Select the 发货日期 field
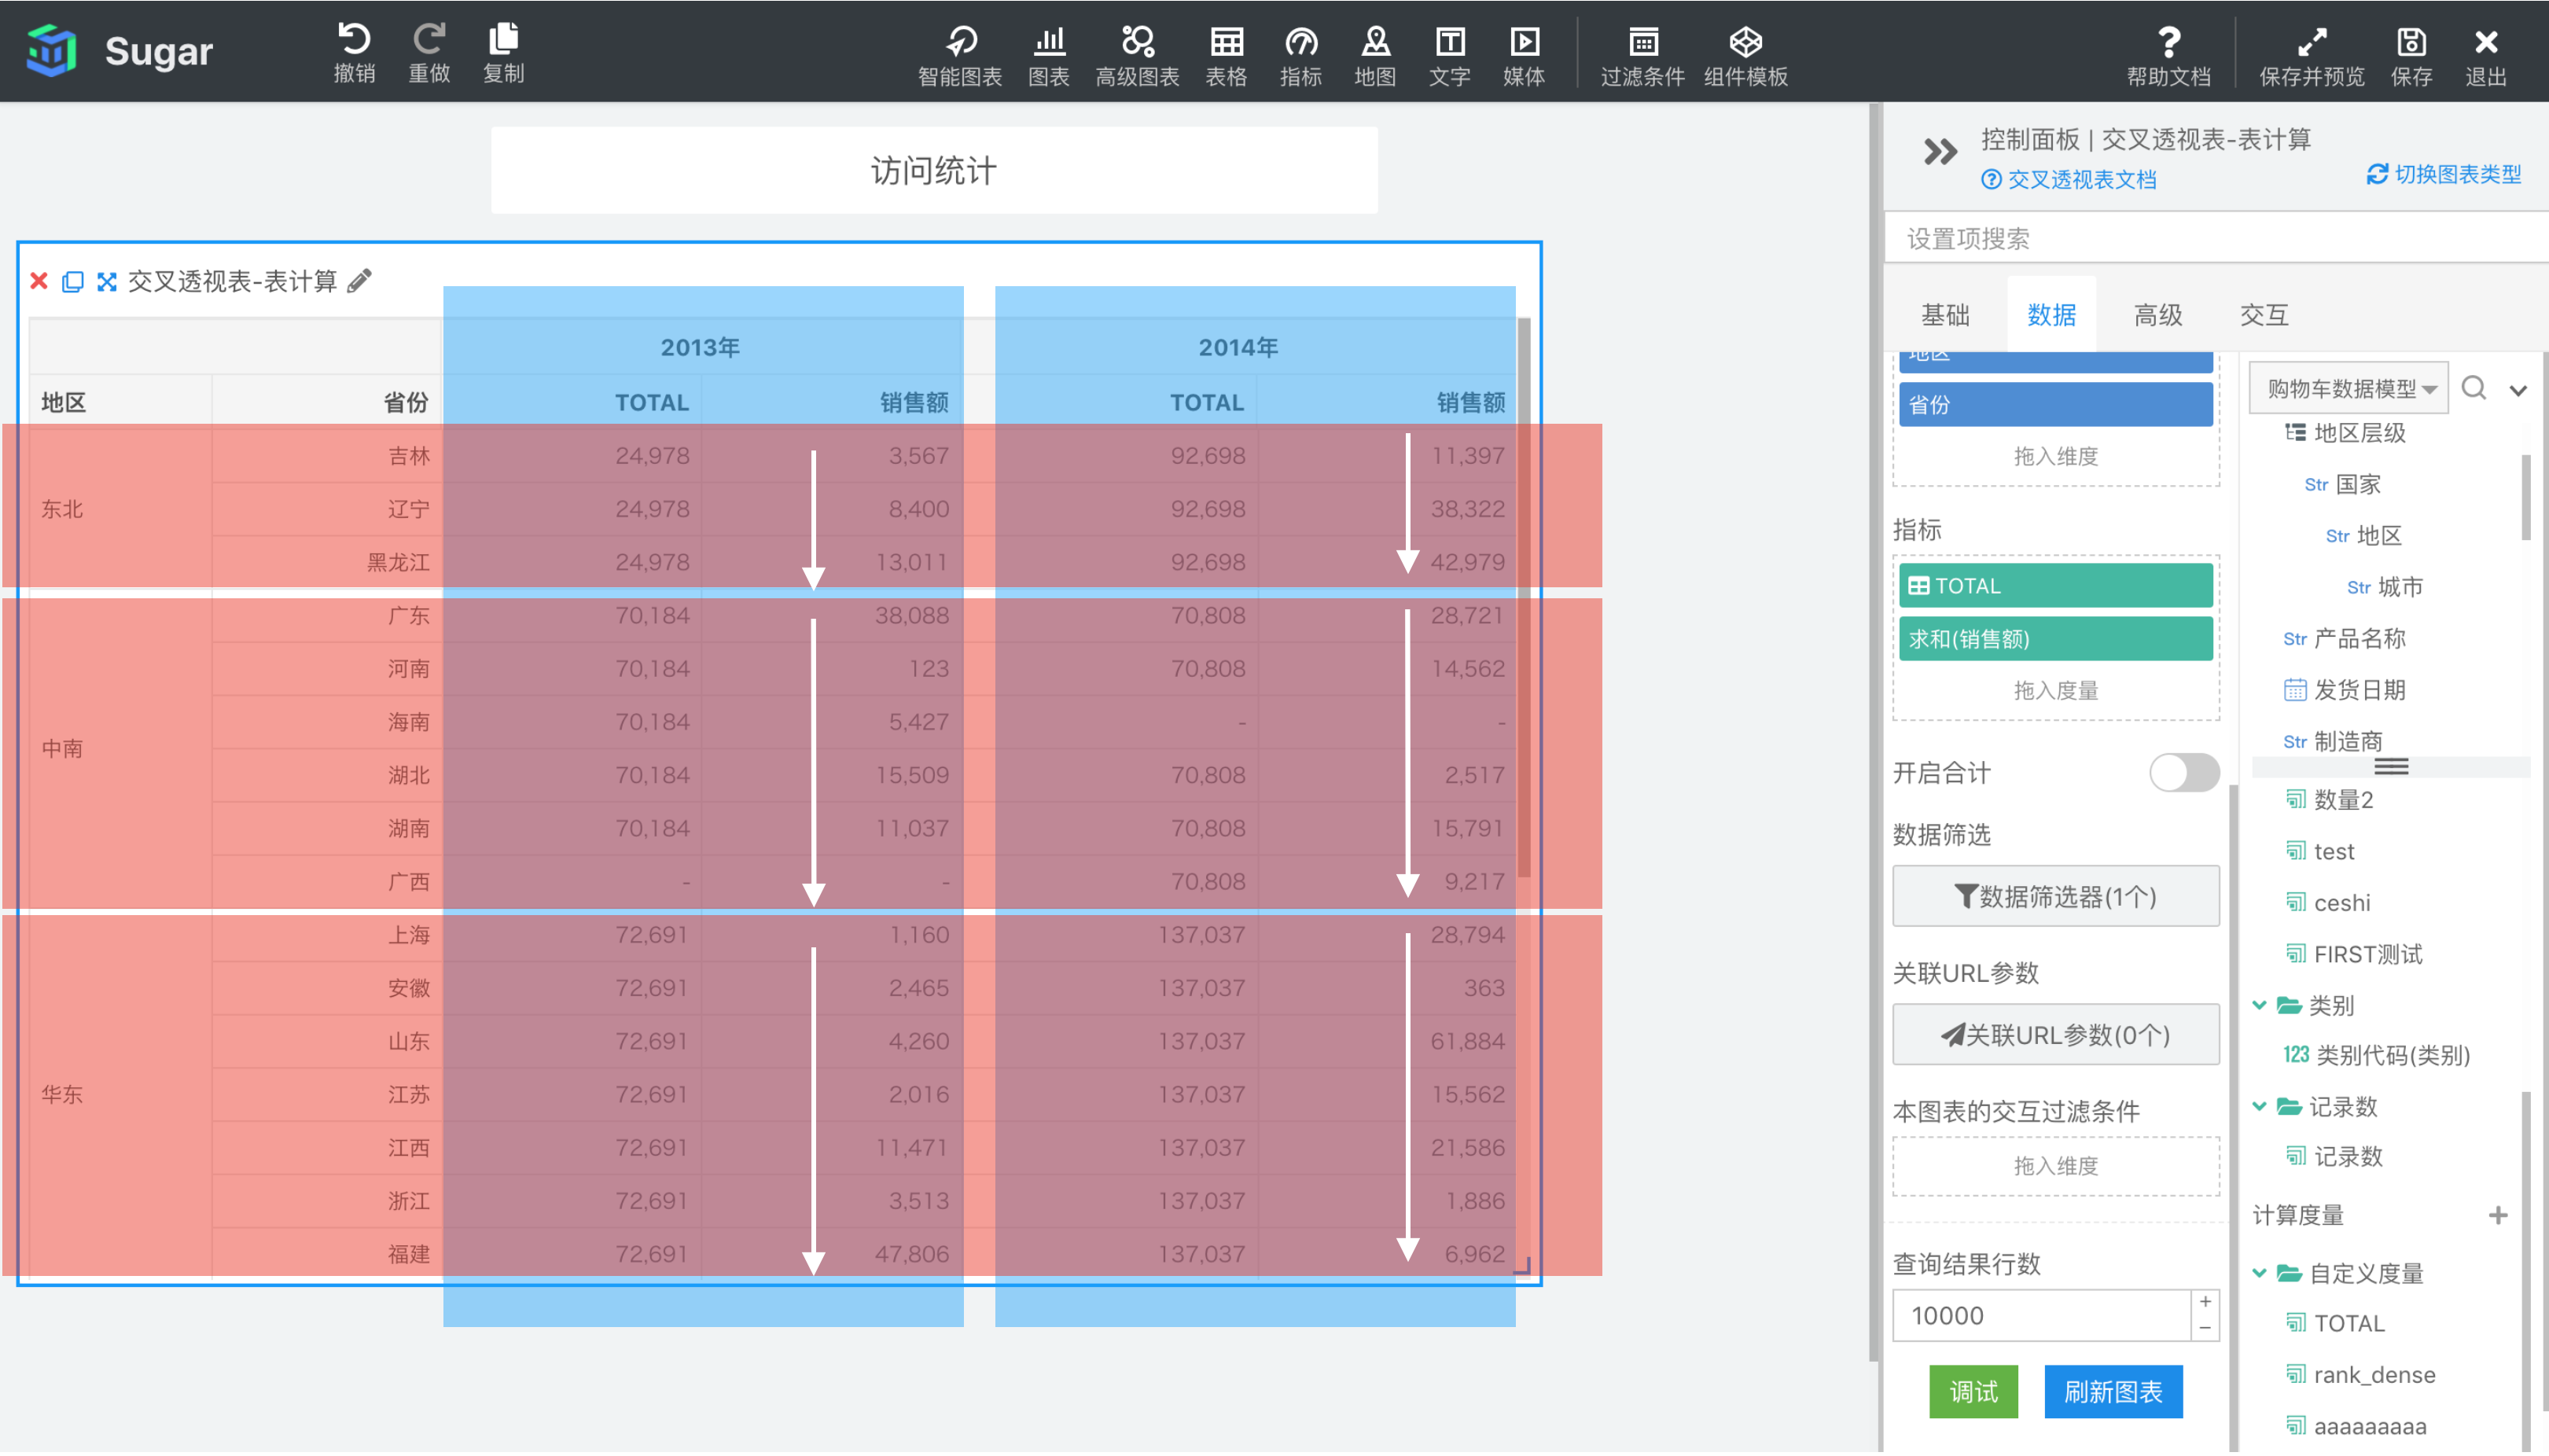This screenshot has width=2549, height=1456. tap(2344, 689)
